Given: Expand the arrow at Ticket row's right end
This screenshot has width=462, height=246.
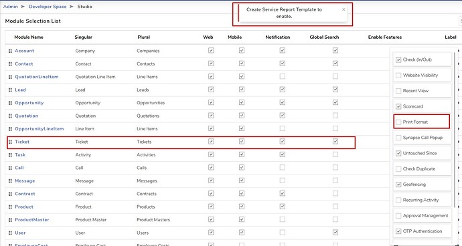Looking at the screenshot, I should click(x=459, y=142).
